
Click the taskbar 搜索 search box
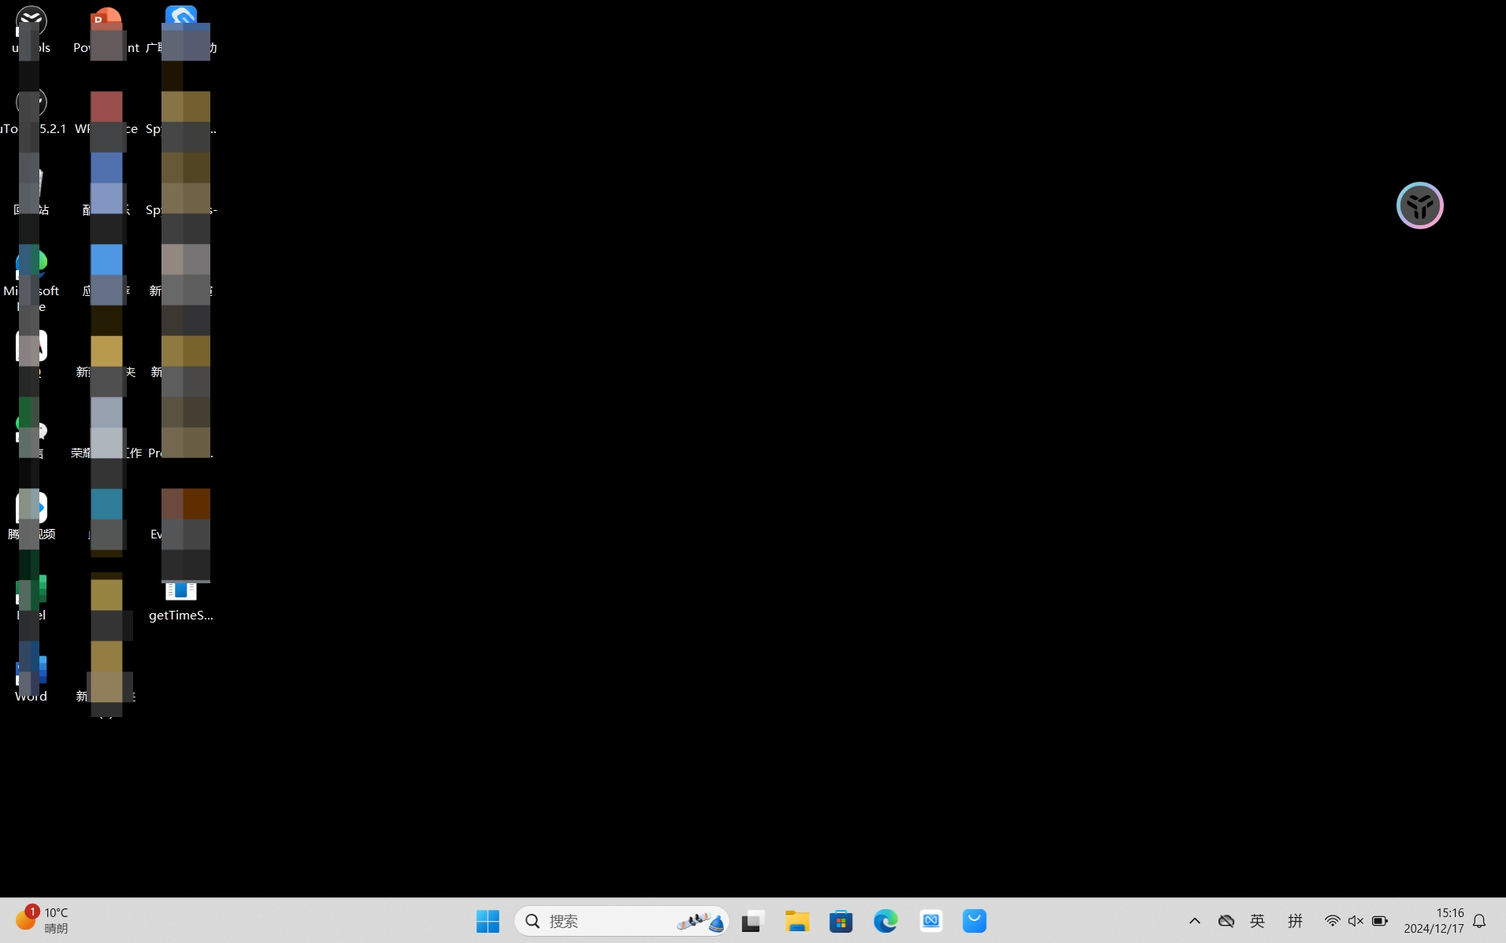(x=599, y=921)
